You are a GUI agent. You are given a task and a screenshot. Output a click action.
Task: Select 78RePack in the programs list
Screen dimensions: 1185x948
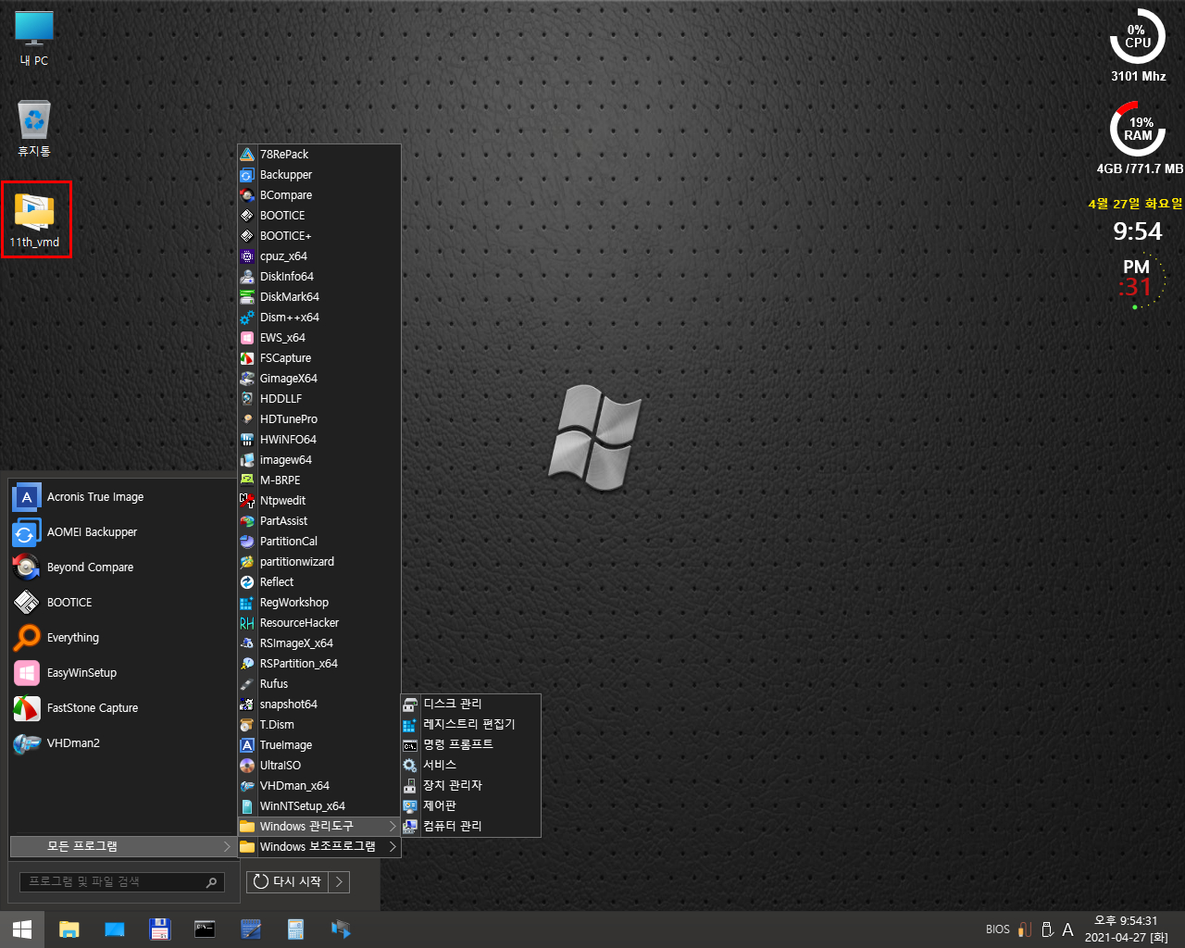point(319,155)
